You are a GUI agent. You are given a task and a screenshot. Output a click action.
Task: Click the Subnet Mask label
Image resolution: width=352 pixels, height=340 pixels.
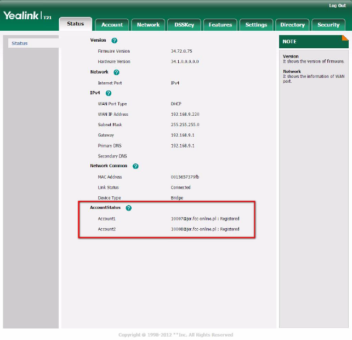pos(110,124)
